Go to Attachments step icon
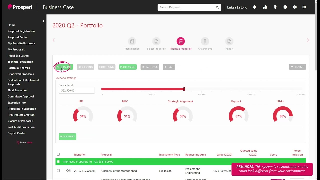 click(205, 41)
